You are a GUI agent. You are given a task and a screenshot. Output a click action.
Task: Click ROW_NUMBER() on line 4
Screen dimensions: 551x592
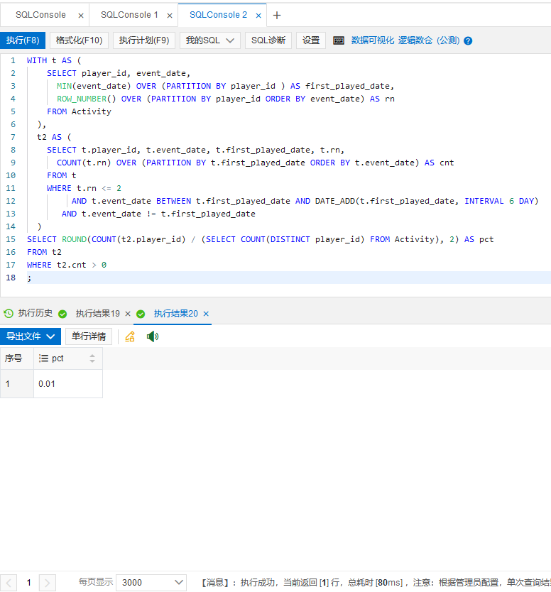87,99
